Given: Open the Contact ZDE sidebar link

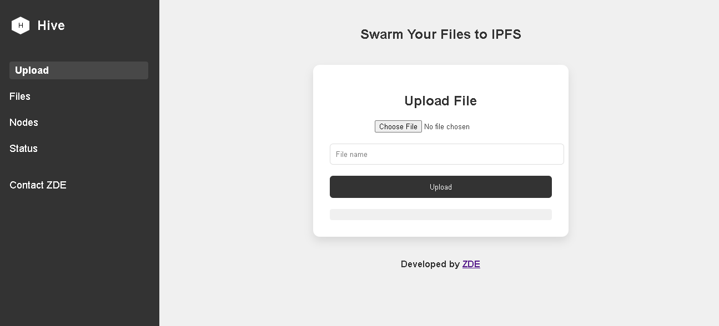Looking at the screenshot, I should [x=38, y=185].
